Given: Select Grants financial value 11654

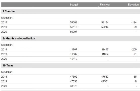Looking at the screenshot, I should coord(105,54).
